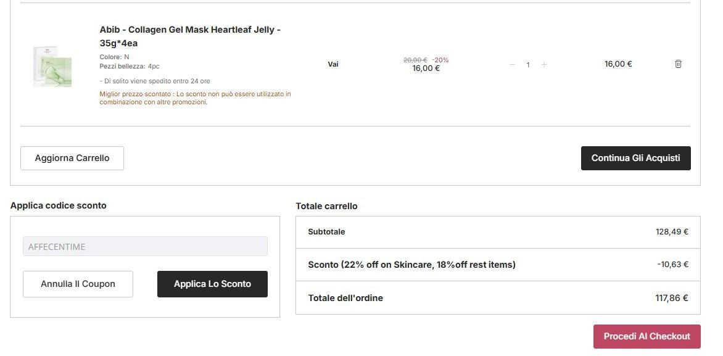Click the struck-through 20,00 € price
723x356 pixels.
[415, 60]
